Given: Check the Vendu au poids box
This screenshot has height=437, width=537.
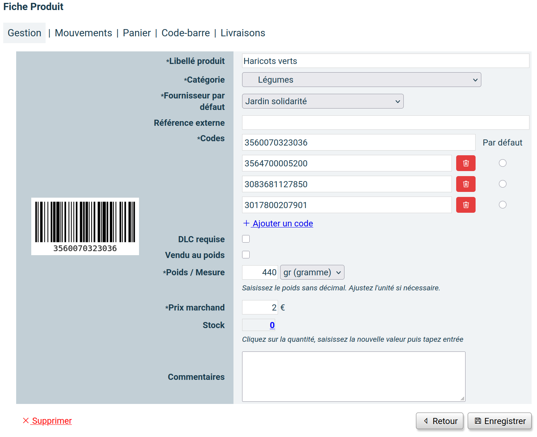Looking at the screenshot, I should (x=246, y=255).
